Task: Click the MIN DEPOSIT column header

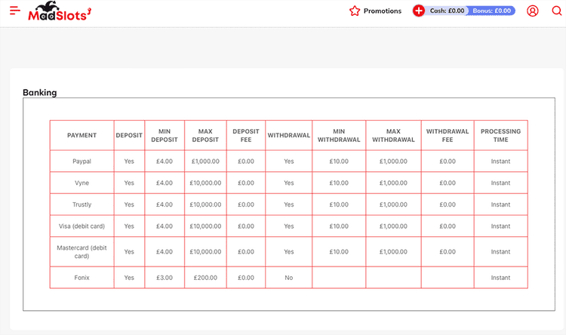Action: coord(165,135)
